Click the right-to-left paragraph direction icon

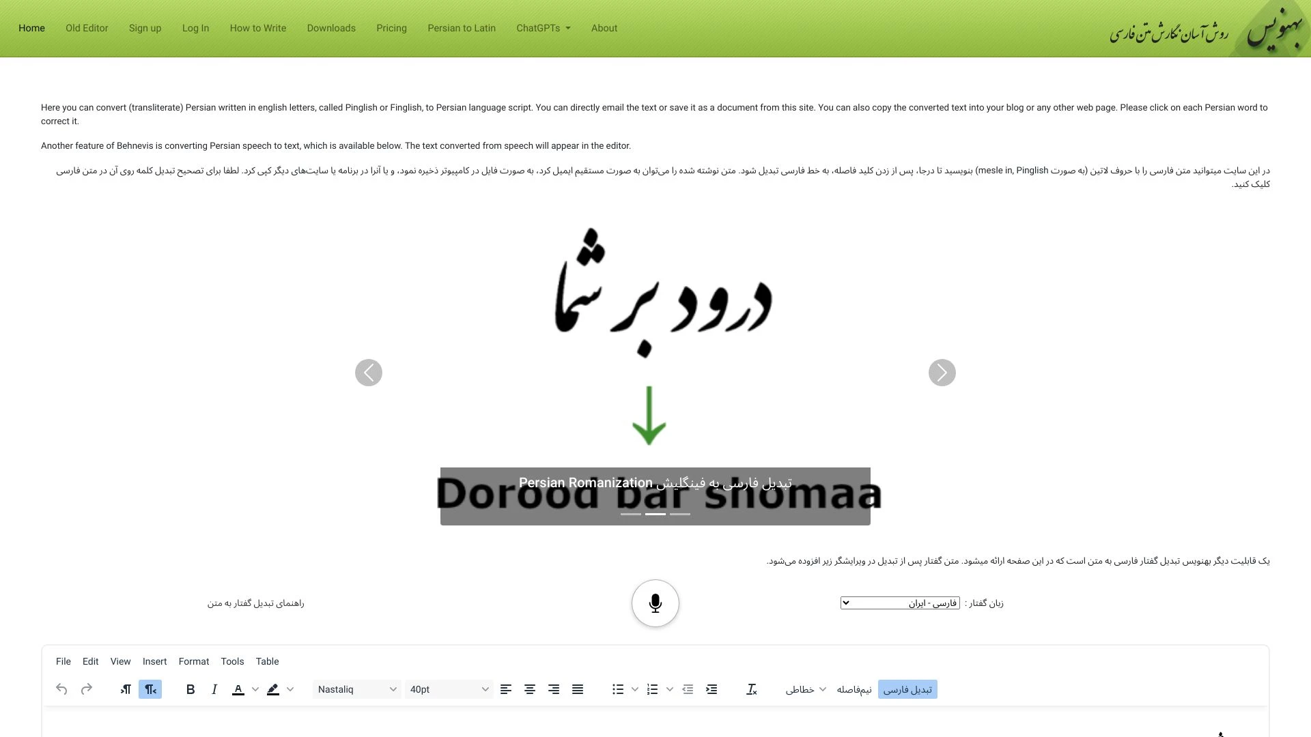tap(150, 689)
